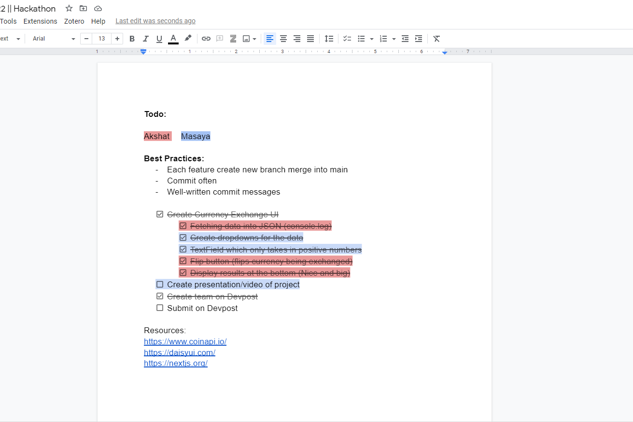
Task: Click the clear formatting icon
Action: pos(436,39)
